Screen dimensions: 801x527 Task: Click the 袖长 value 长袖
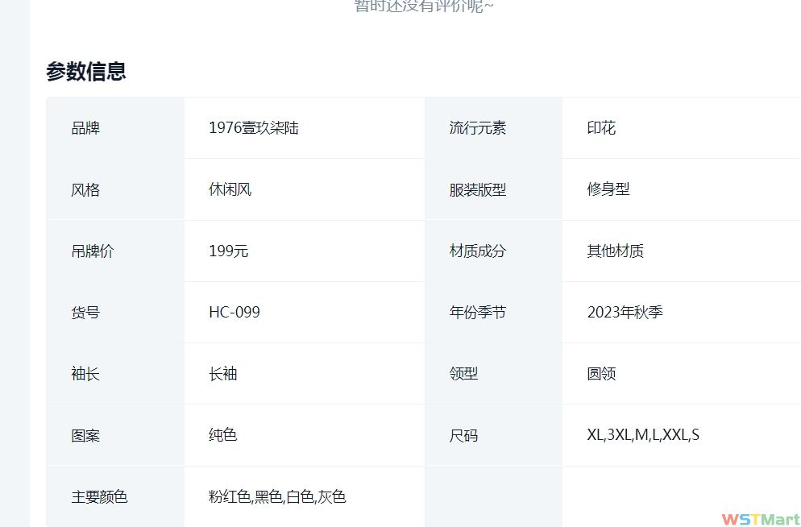click(x=222, y=374)
